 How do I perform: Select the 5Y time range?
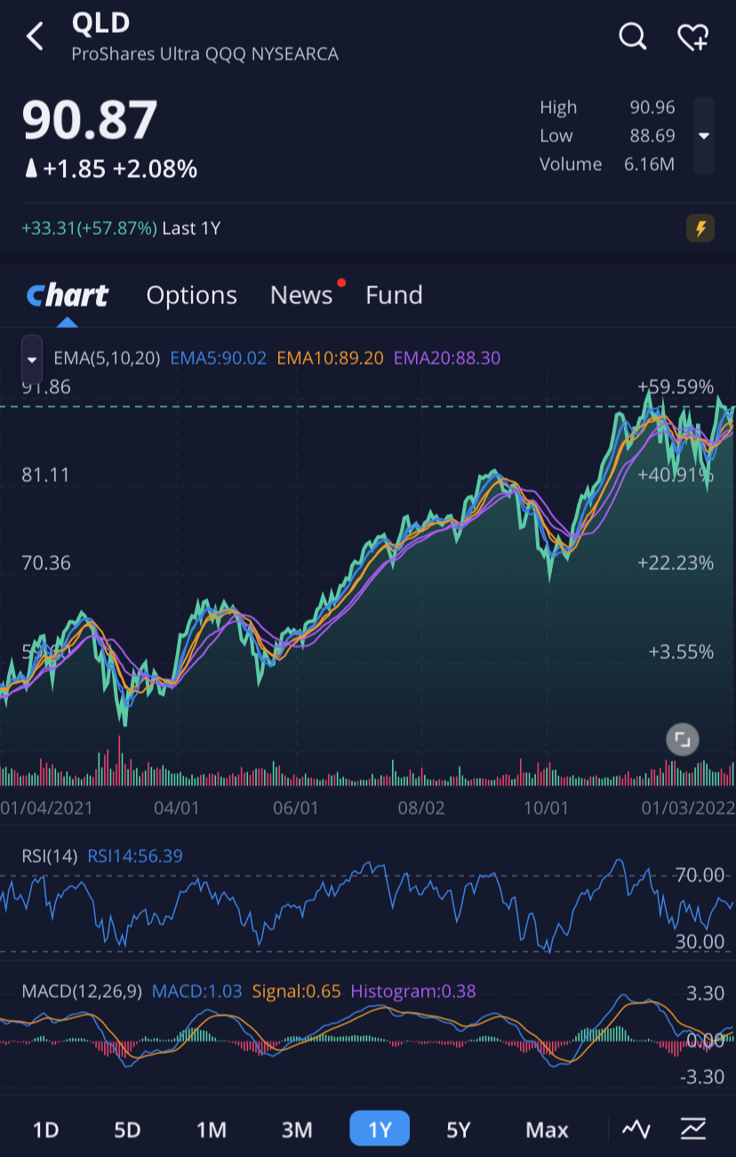coord(458,1129)
